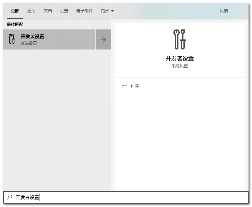The width and height of the screenshot is (252, 207).
Task: Click the magnifier icon in search box
Action: click(10, 197)
